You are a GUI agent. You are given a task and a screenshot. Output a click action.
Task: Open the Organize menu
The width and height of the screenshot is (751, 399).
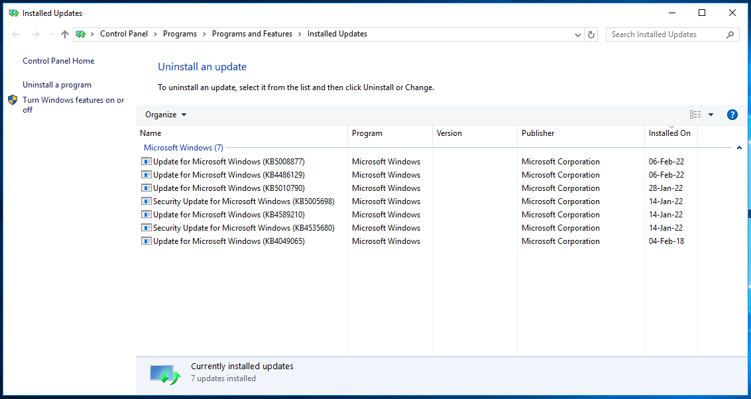pos(165,114)
